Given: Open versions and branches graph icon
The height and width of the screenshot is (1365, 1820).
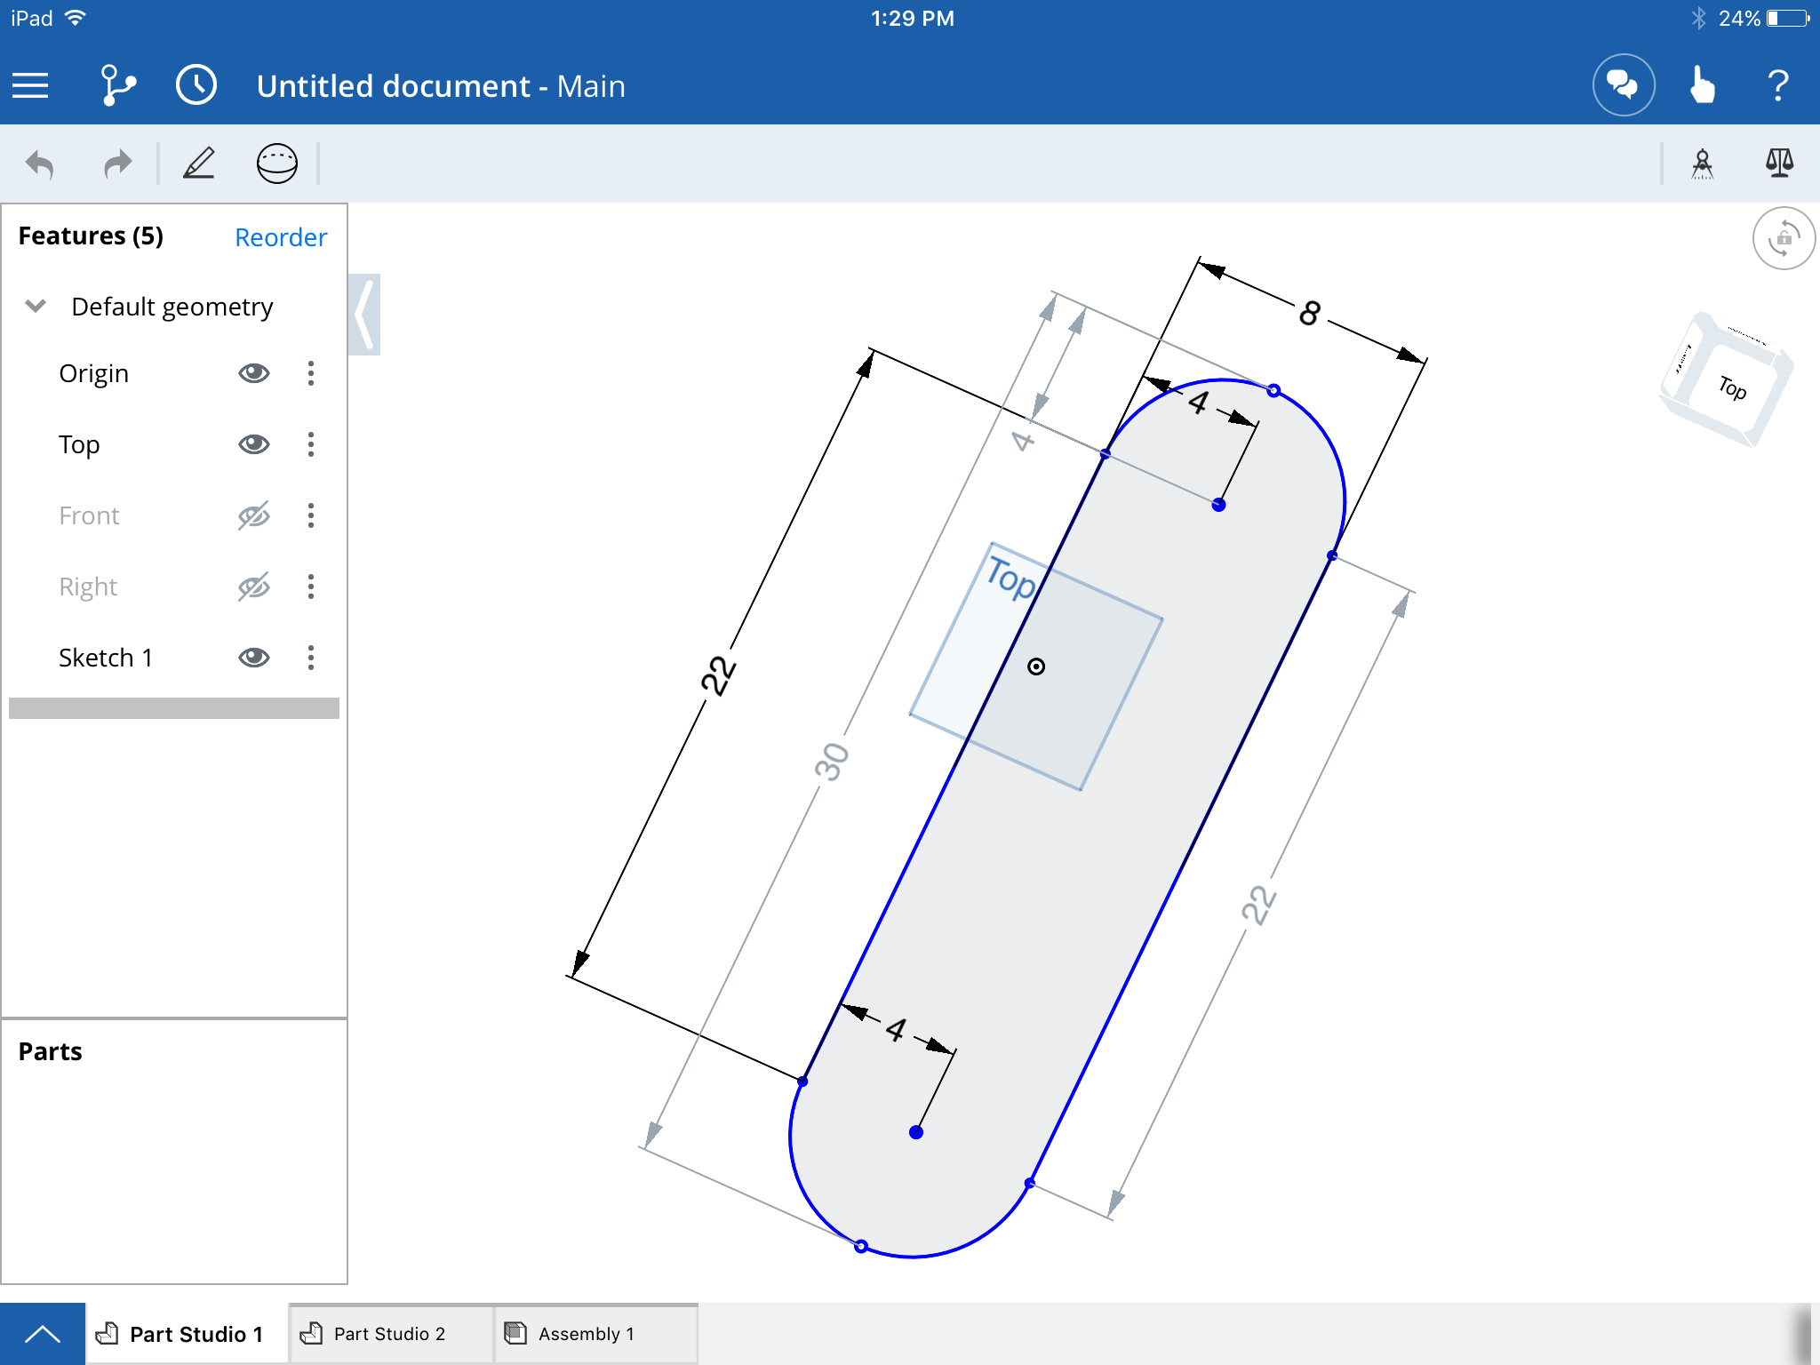Looking at the screenshot, I should click(x=117, y=86).
